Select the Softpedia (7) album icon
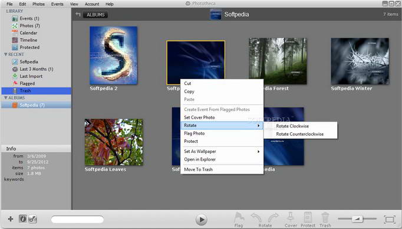Viewport: 402px width, 229px height. [x=15, y=105]
